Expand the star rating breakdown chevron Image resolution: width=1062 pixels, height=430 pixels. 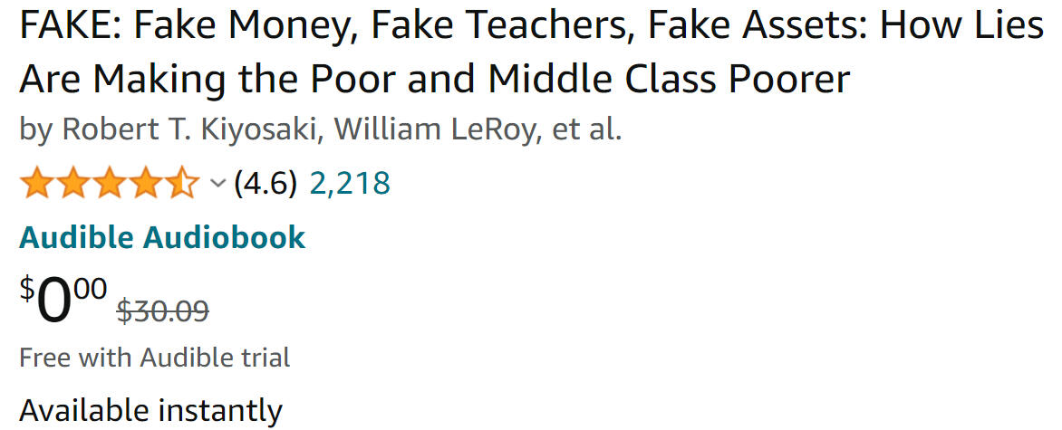coord(217,184)
